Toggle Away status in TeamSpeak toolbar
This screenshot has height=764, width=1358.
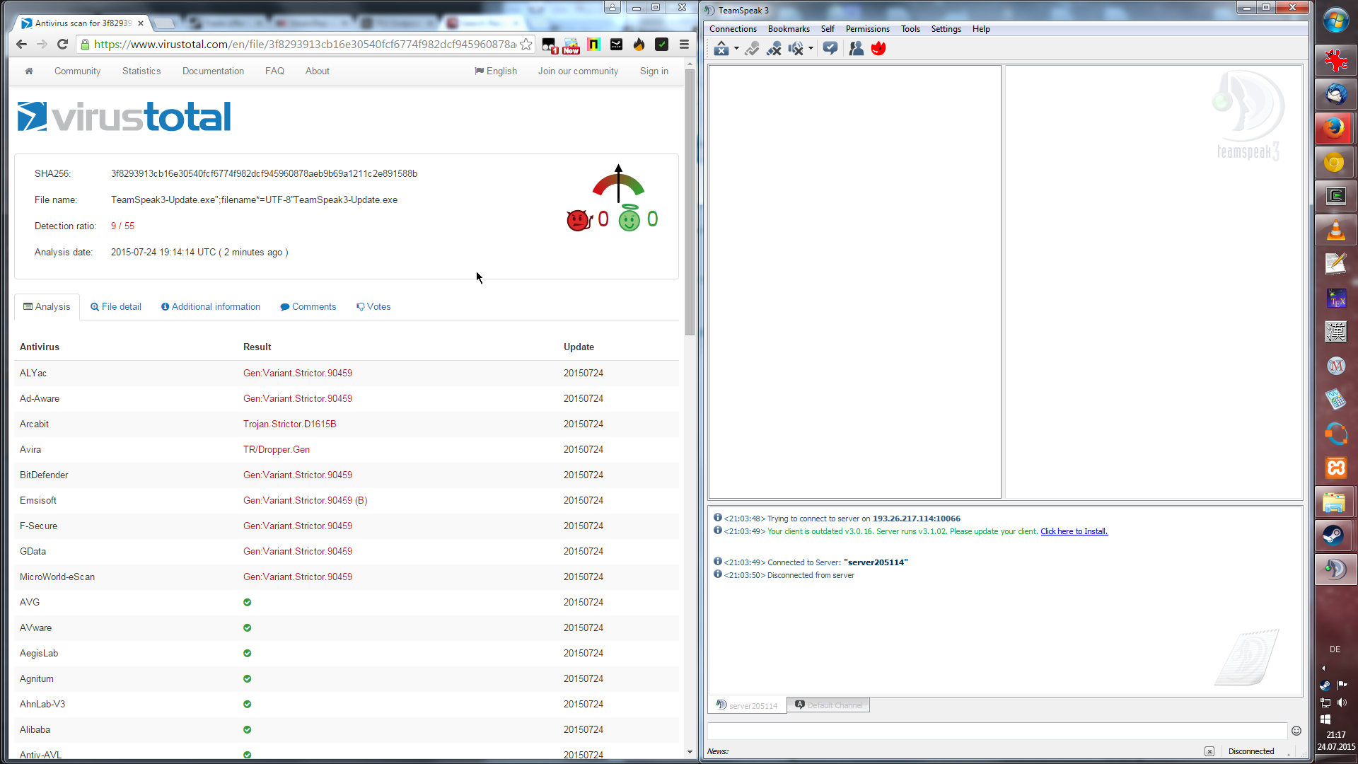point(721,48)
